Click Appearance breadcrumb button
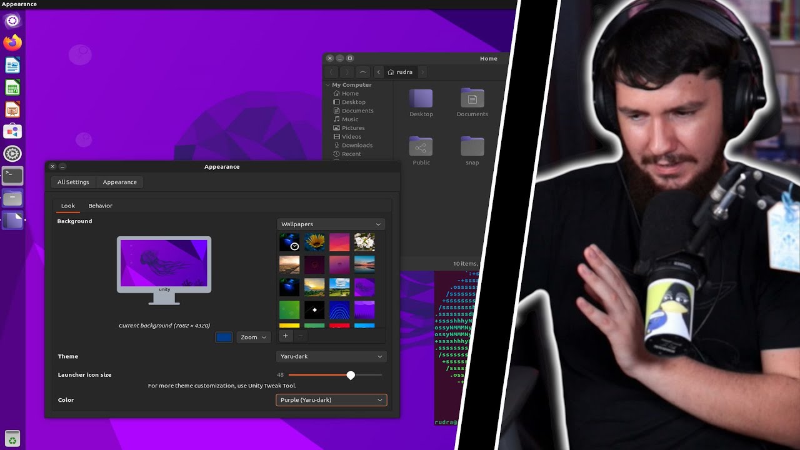Image resolution: width=800 pixels, height=450 pixels. click(120, 182)
